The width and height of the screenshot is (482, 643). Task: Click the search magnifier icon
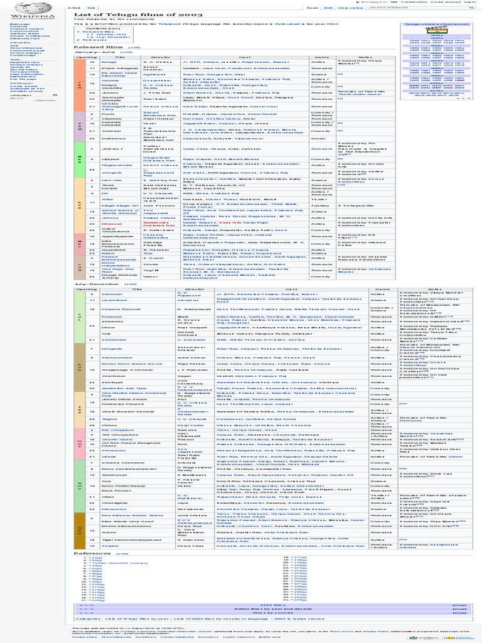(471, 8)
